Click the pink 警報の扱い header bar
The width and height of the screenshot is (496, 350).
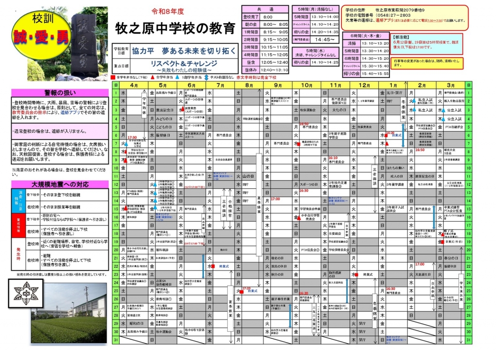60,92
